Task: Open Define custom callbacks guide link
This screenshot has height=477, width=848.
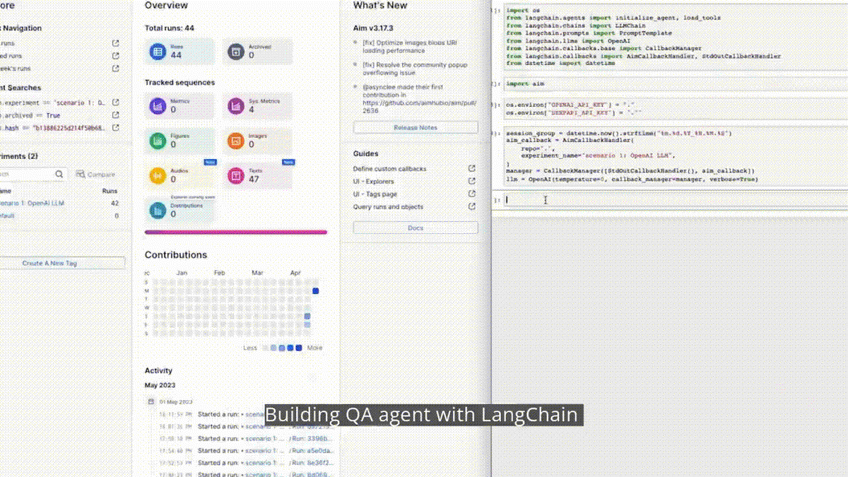Action: point(389,169)
